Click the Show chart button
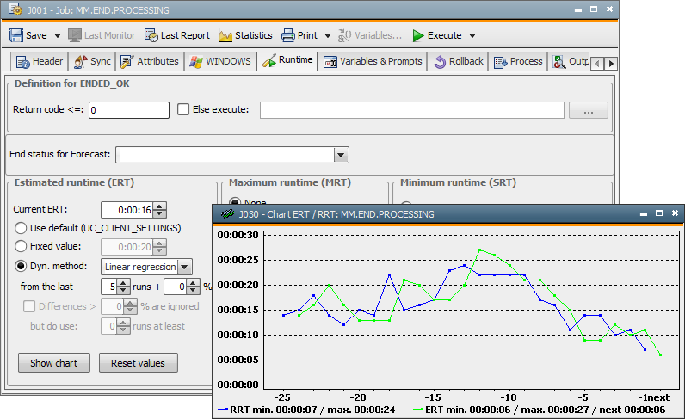The height and width of the screenshot is (419, 685). tap(54, 362)
